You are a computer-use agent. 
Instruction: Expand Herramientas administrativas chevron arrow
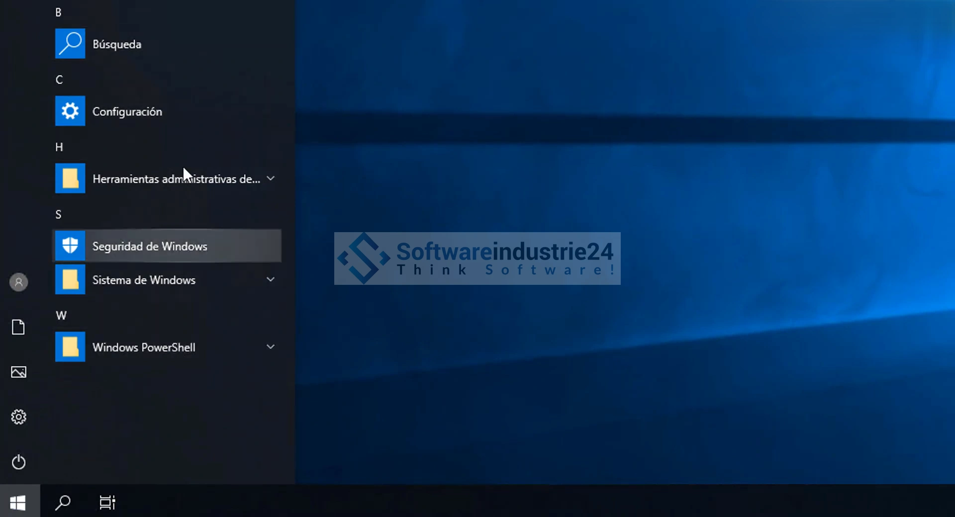tap(271, 178)
